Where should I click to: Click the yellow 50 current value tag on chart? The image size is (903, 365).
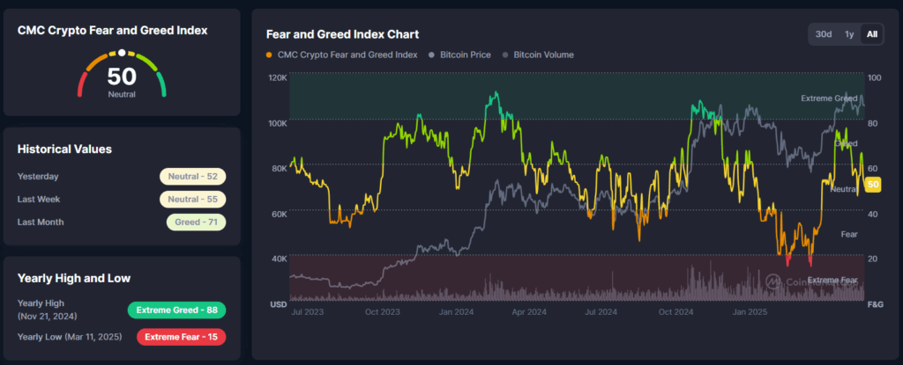(x=873, y=184)
